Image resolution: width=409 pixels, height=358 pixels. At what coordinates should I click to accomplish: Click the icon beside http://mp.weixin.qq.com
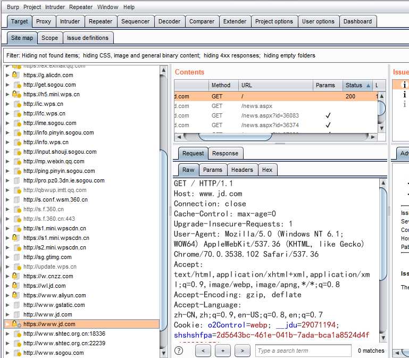[17, 162]
